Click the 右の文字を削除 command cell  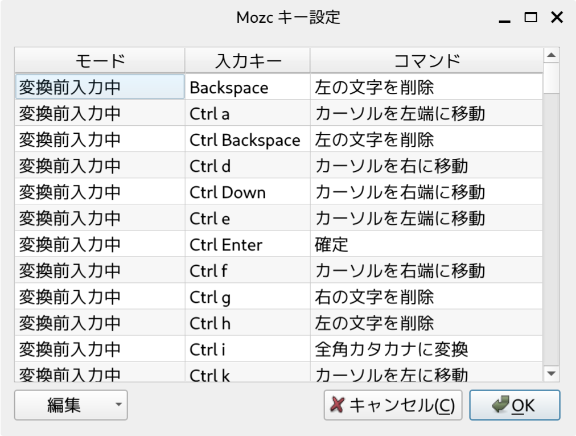click(426, 297)
